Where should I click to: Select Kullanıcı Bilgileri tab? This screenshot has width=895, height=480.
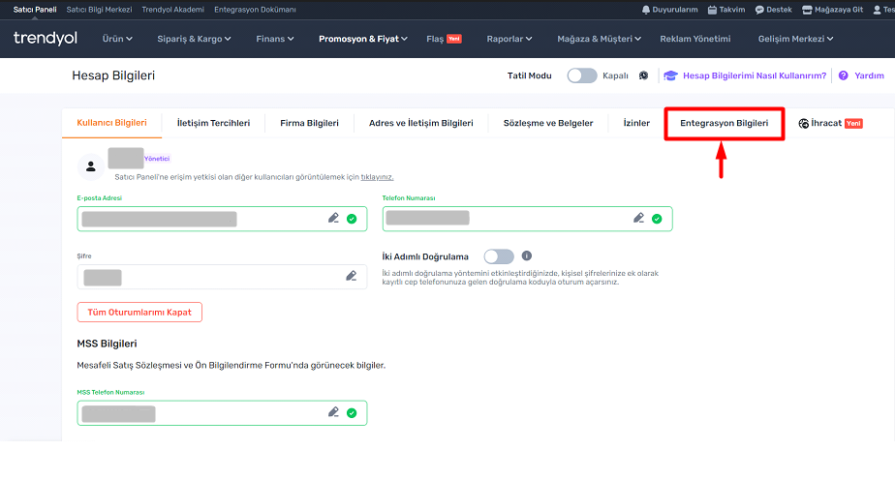[112, 123]
